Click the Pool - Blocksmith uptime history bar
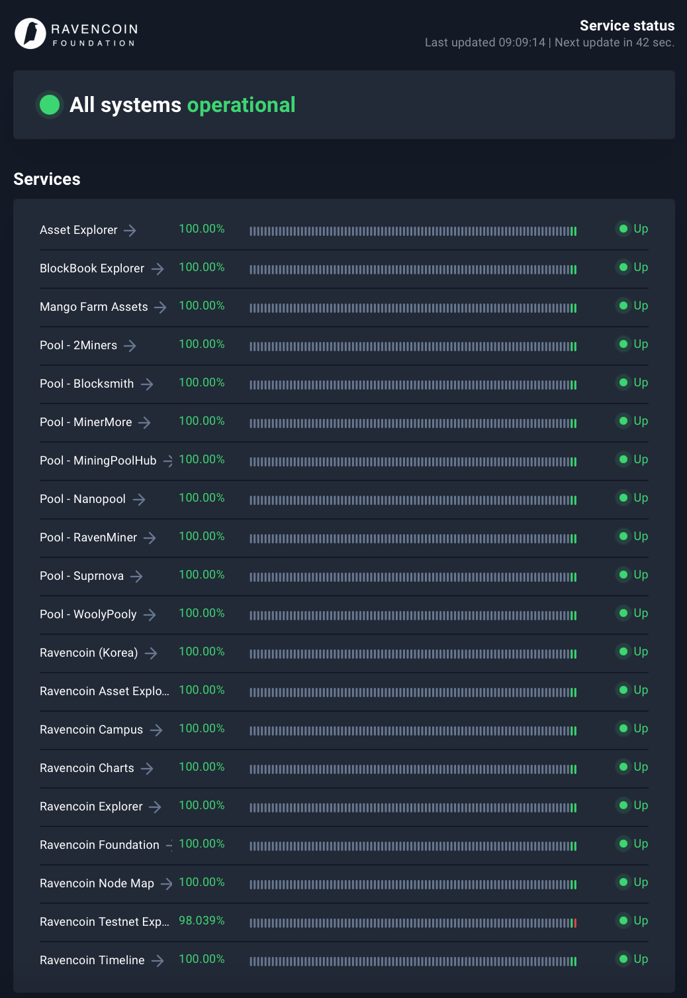 point(413,385)
